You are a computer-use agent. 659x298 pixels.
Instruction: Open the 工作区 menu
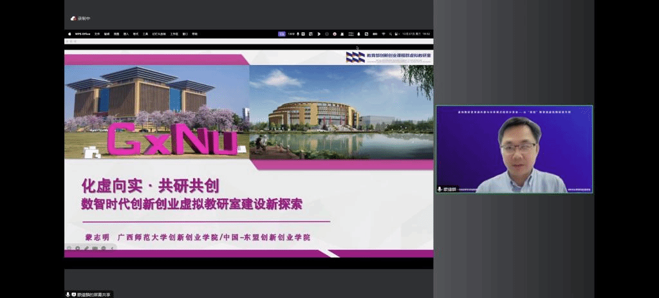[x=174, y=33]
